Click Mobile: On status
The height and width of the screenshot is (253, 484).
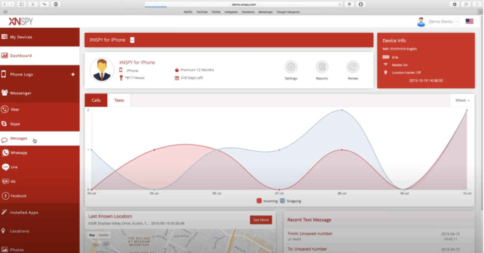click(400, 65)
